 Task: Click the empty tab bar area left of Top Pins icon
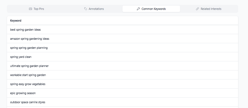(16, 9)
